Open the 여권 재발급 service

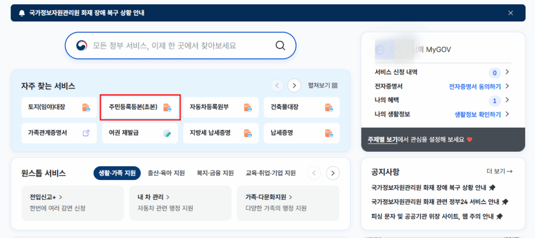(x=140, y=133)
